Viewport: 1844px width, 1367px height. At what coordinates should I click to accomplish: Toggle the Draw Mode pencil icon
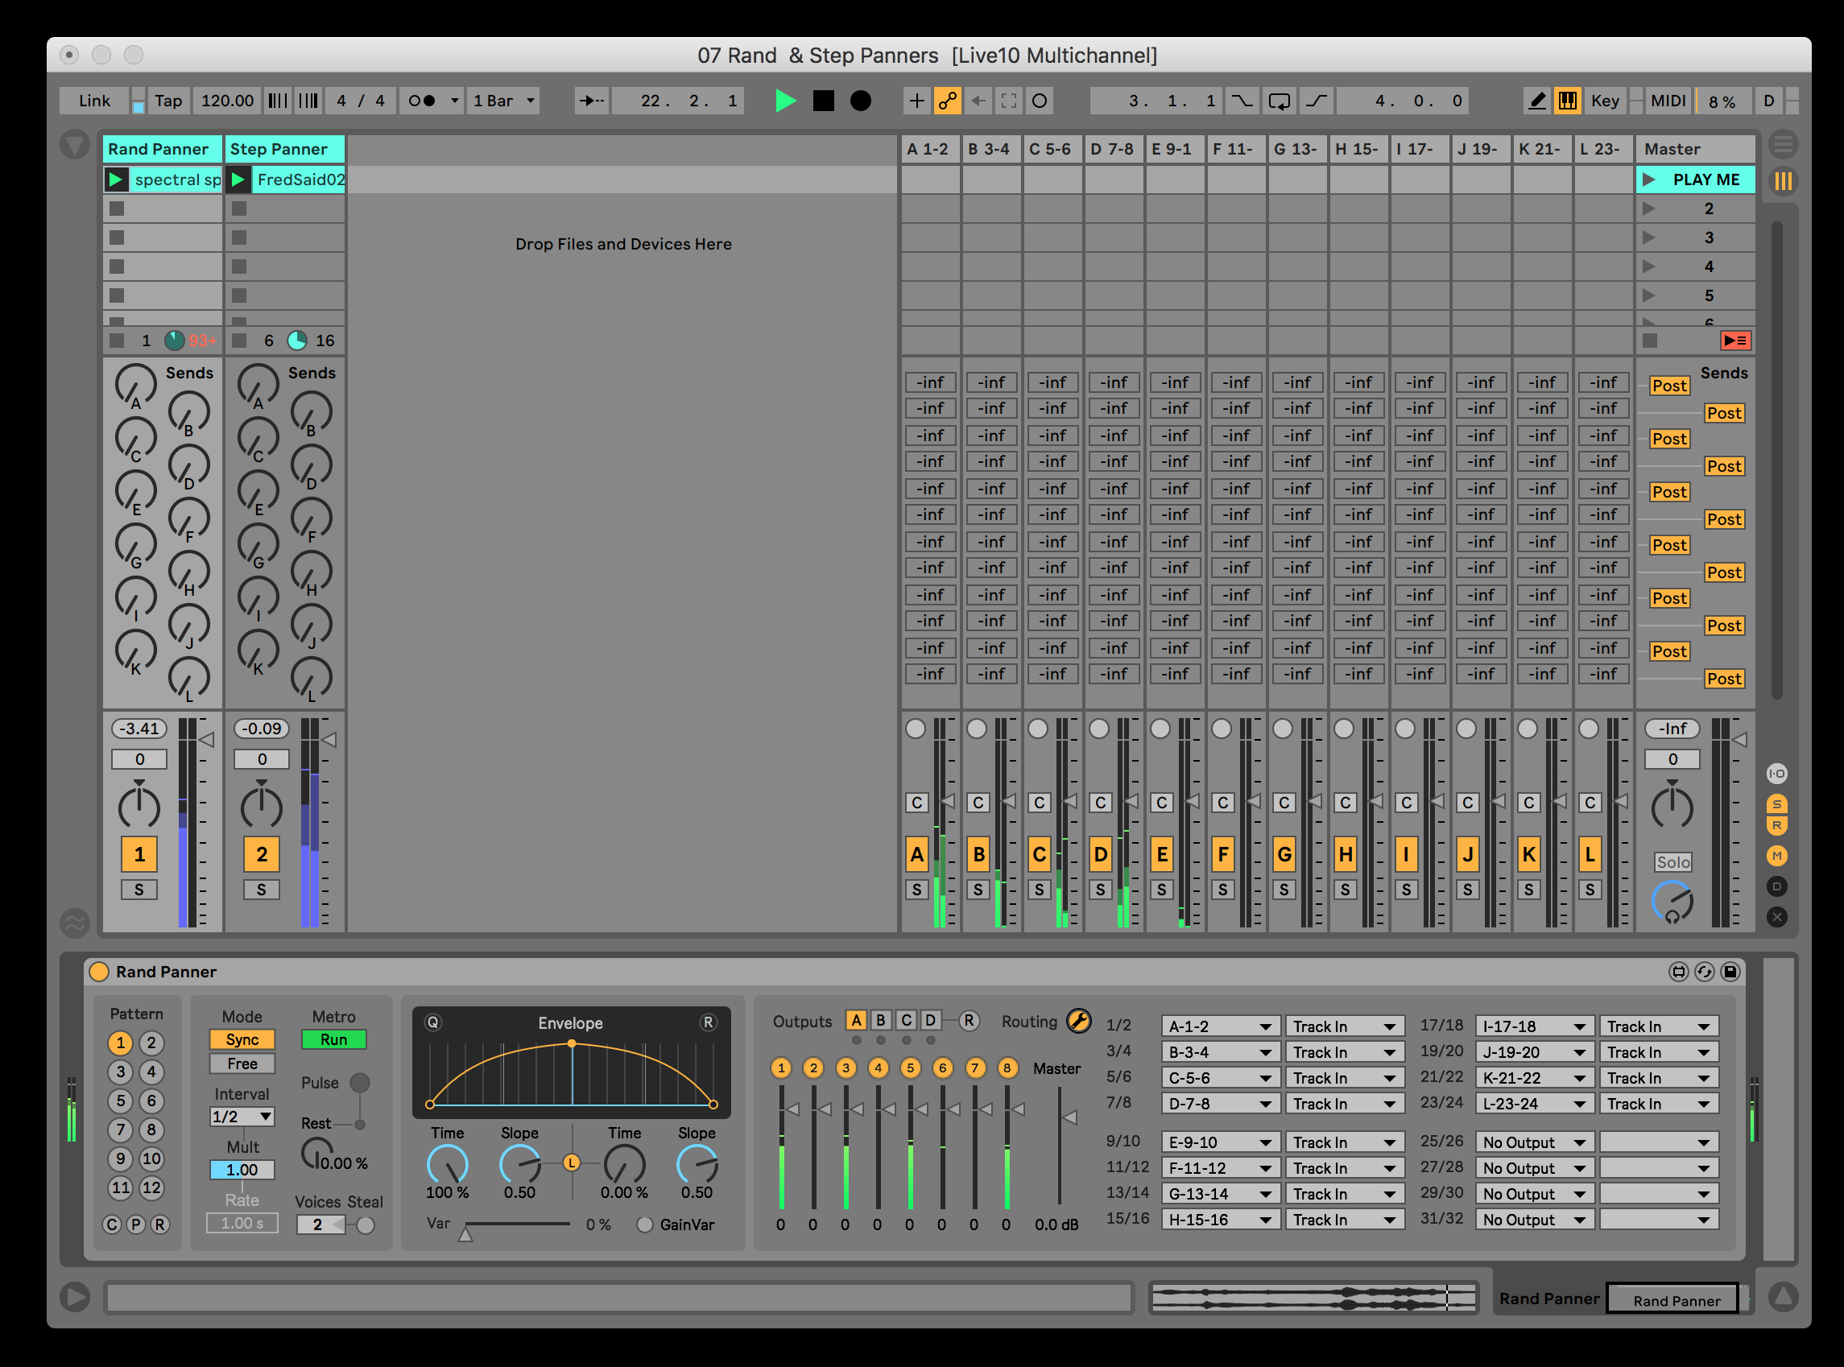click(x=1537, y=101)
